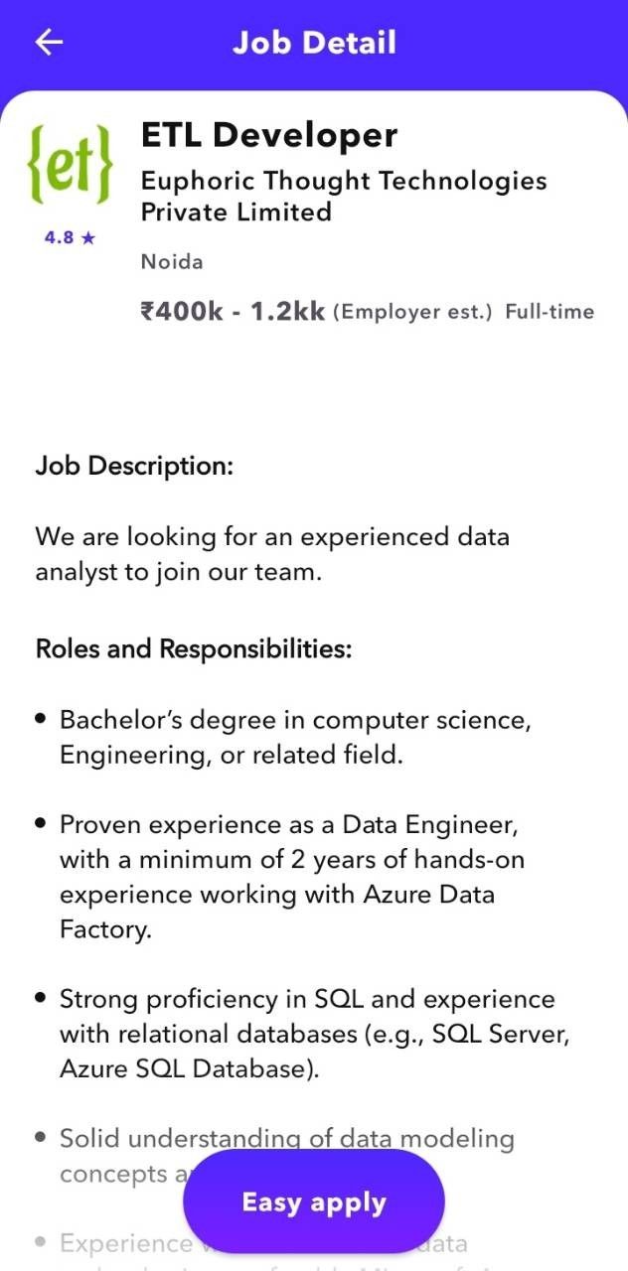This screenshot has width=628, height=1271.
Task: Open the ETL Developer job title link
Action: click(x=268, y=134)
